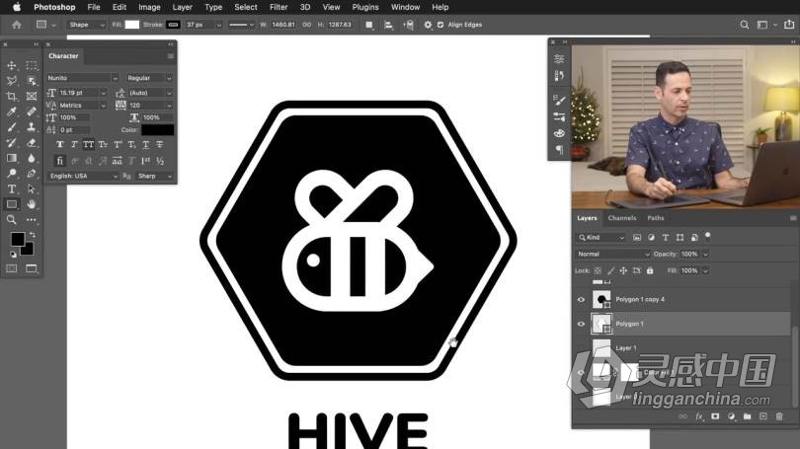Select the Blur tool
This screenshot has width=800, height=449.
point(32,158)
